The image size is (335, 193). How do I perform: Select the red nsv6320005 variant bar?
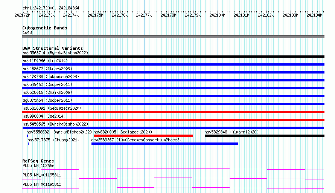tap(143, 136)
